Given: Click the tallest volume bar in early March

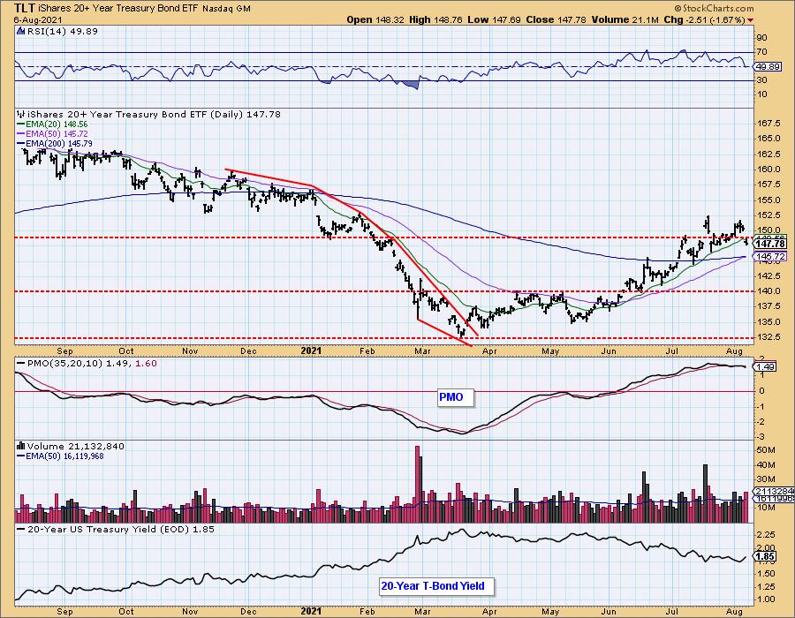Looking at the screenshot, I should click(x=418, y=484).
